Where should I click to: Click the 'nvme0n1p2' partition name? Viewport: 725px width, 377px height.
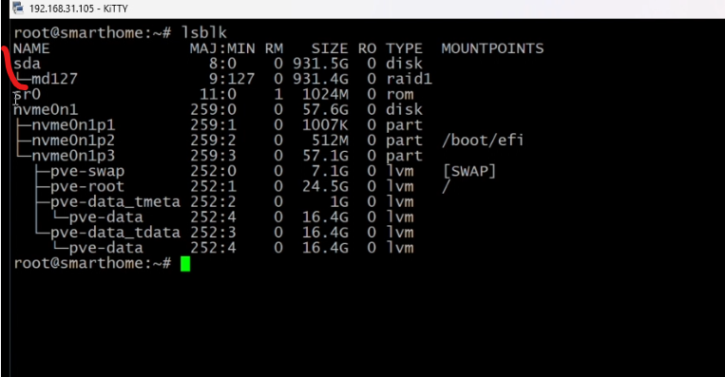pos(73,141)
